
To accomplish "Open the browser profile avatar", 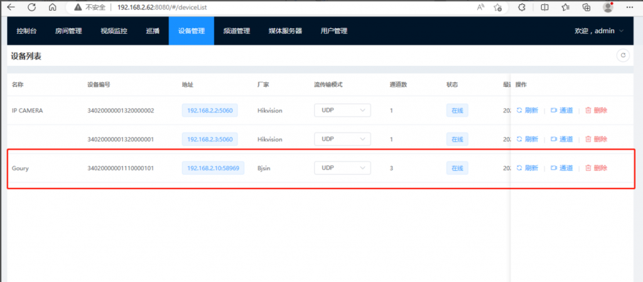I will [x=607, y=8].
